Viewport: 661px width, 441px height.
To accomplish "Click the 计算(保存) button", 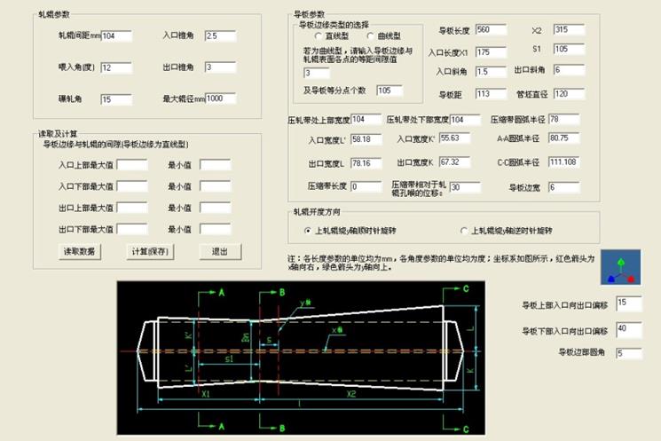I will tap(150, 252).
